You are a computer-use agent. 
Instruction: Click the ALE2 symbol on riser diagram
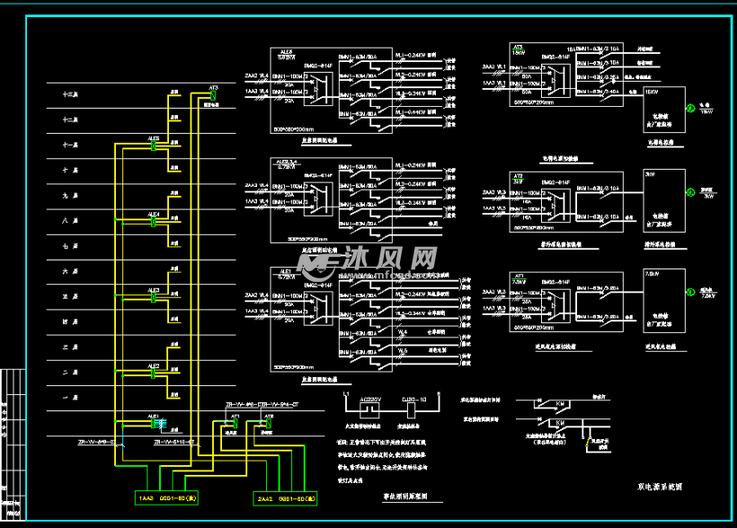155,372
